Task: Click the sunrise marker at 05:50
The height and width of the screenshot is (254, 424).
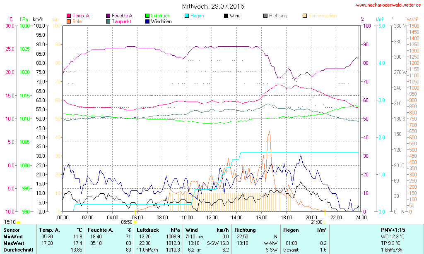Action: (135, 222)
